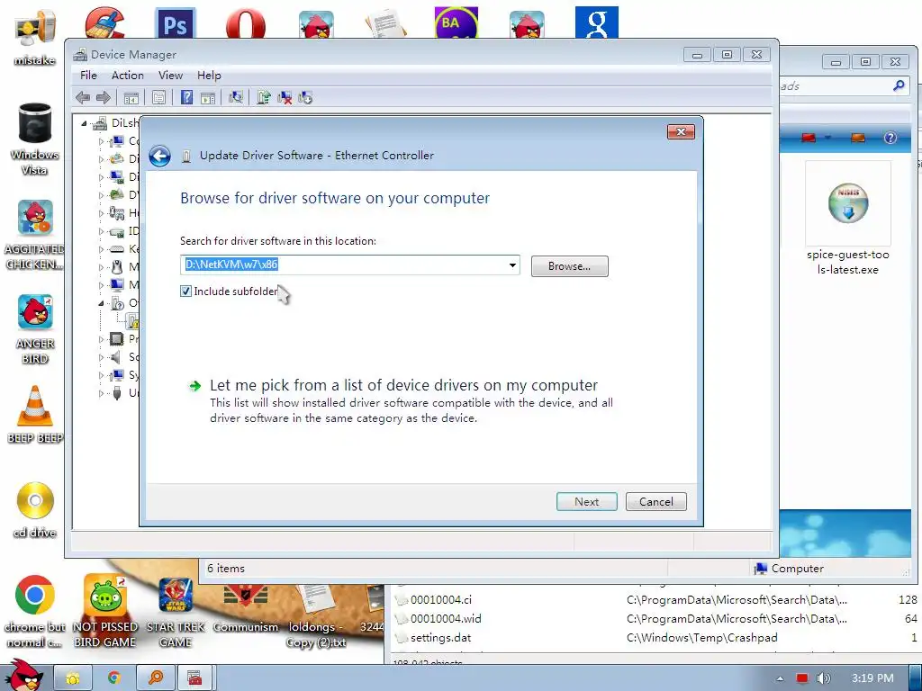This screenshot has height=691, width=922.
Task: Expand the tree node with mouse icon
Action: tap(101, 267)
